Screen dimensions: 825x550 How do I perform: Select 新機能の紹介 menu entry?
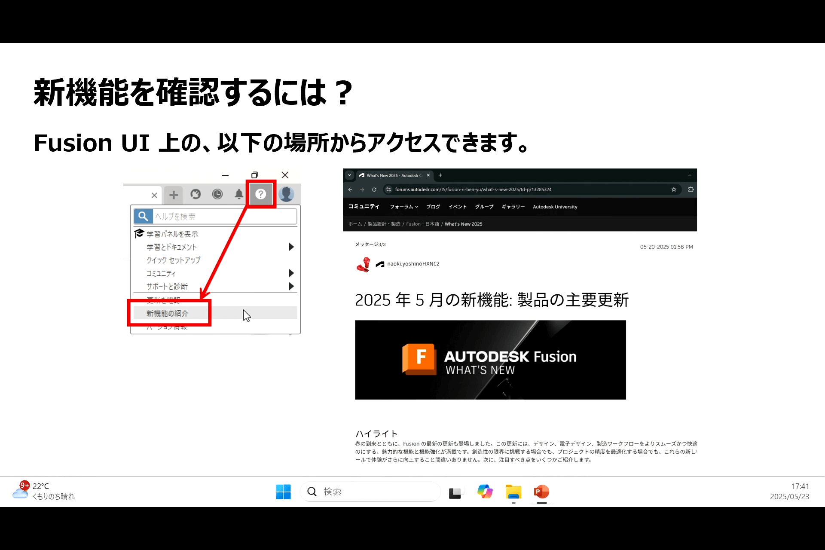tap(168, 313)
